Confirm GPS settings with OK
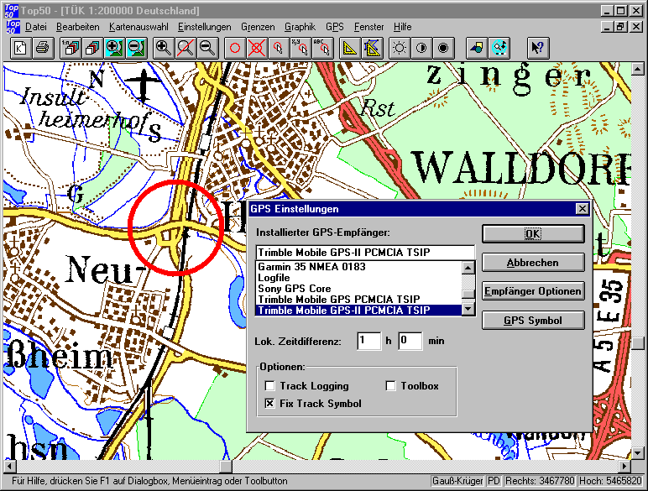 [x=533, y=234]
